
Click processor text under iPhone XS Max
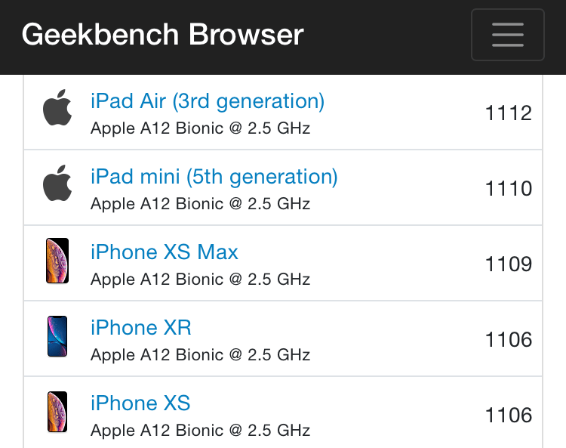[x=200, y=280]
